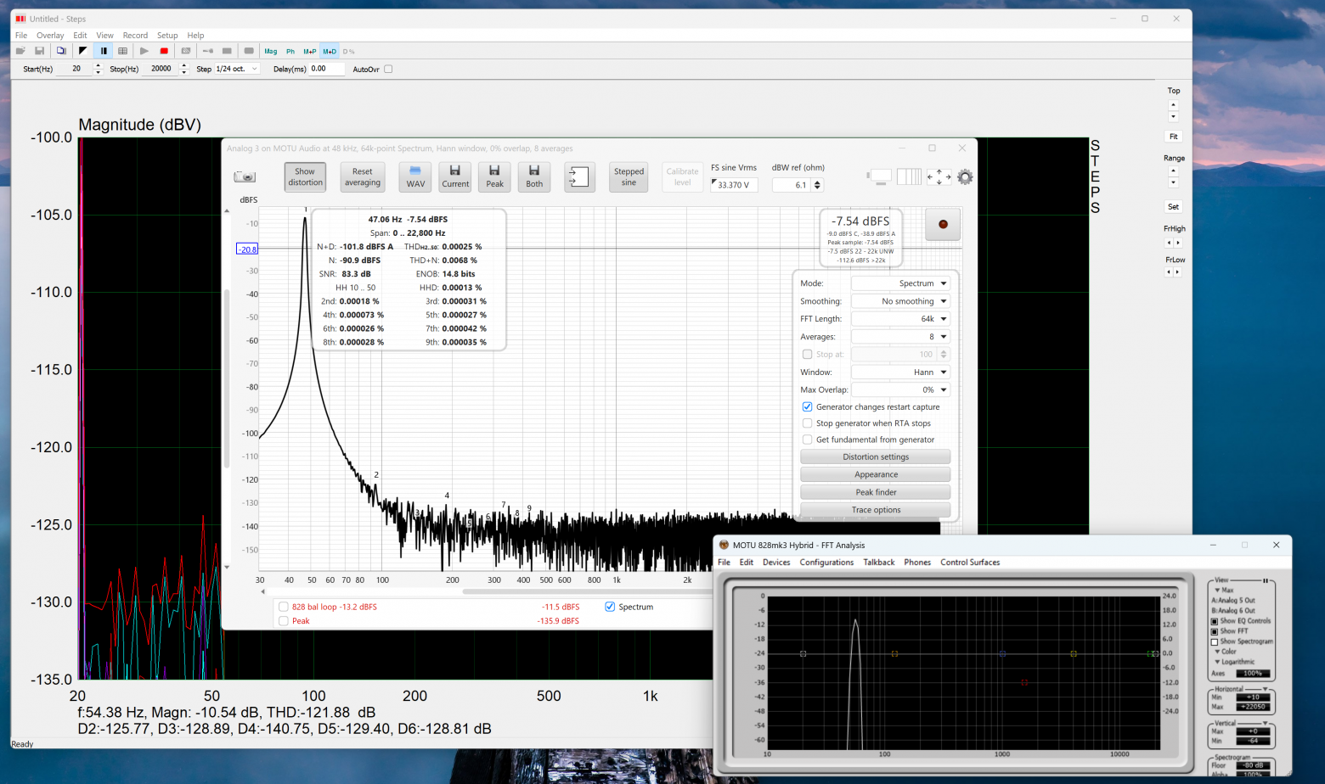The image size is (1325, 784).
Task: Open the Smoothing dropdown
Action: point(900,301)
